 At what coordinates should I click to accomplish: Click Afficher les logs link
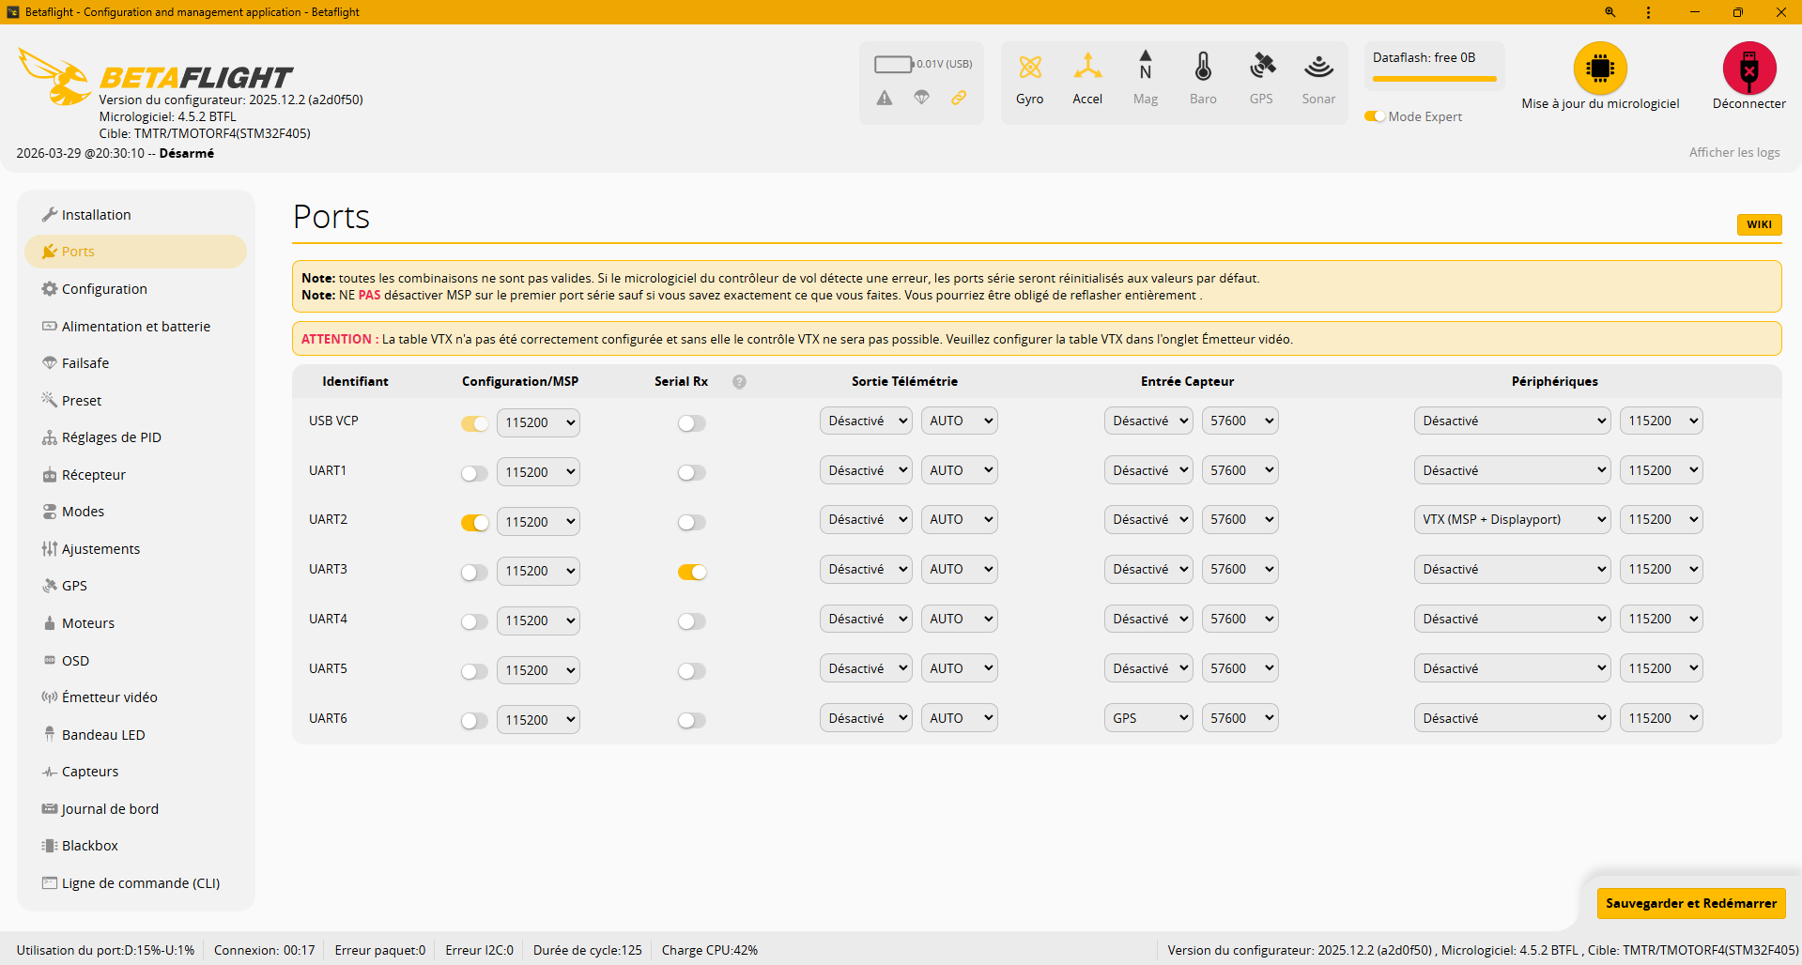point(1733,152)
